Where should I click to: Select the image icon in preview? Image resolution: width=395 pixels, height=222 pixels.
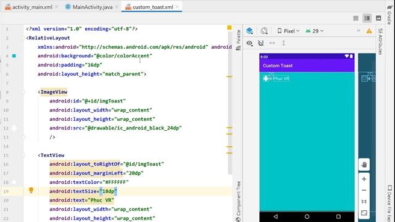(266, 78)
